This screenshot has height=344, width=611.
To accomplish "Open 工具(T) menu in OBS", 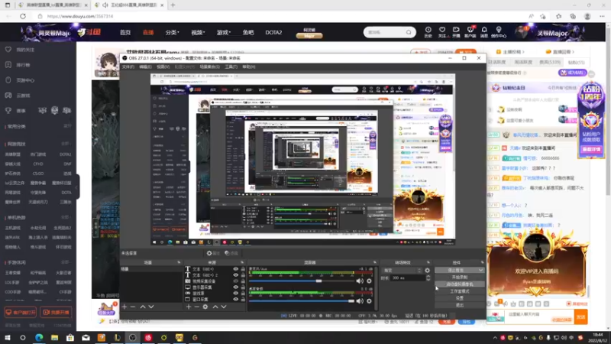I will (x=231, y=67).
